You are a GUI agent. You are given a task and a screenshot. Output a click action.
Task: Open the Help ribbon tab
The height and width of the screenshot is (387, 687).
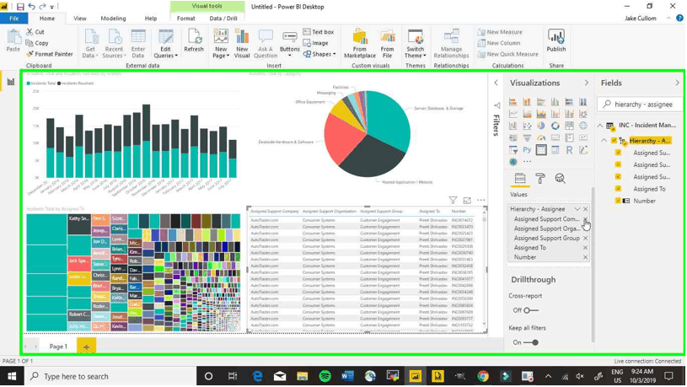point(151,19)
